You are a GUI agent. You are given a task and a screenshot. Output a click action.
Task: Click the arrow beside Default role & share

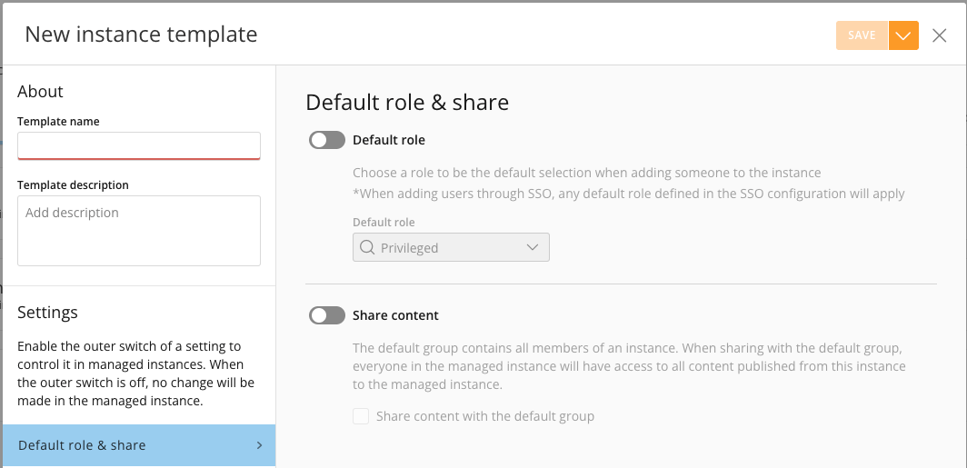260,445
